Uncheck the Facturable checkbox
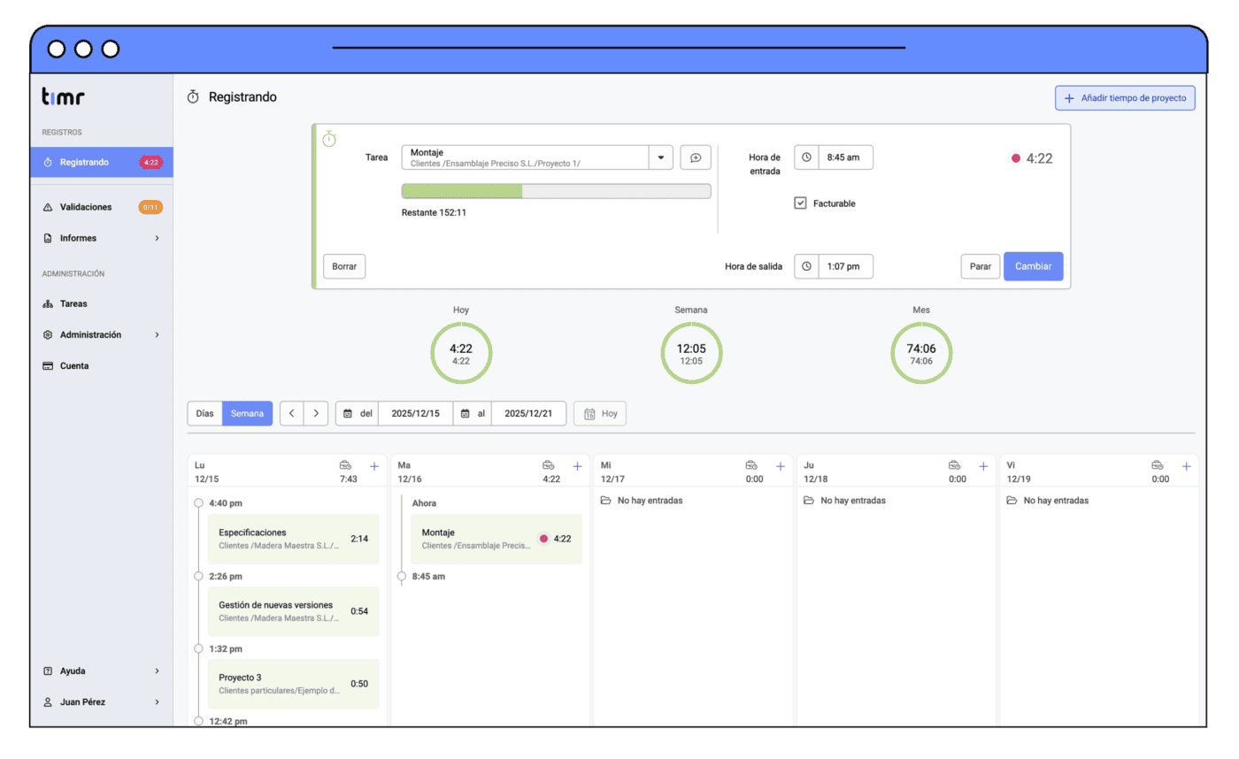Screen dimensions: 1239x759 click(x=800, y=203)
